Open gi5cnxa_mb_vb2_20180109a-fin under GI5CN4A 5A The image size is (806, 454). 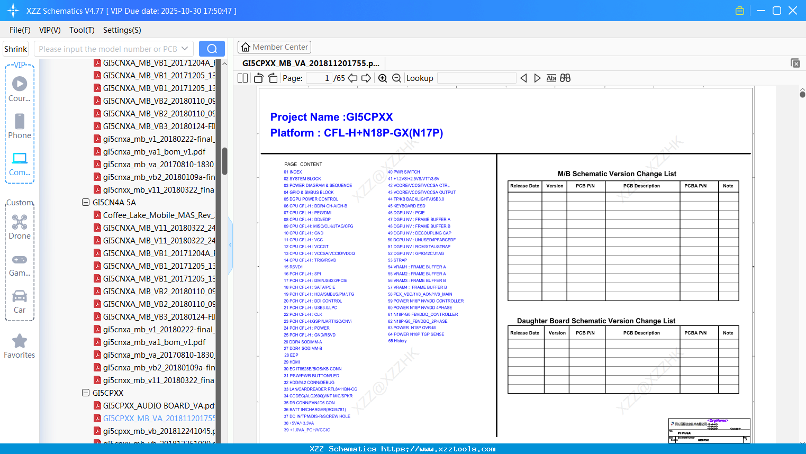click(x=155, y=367)
